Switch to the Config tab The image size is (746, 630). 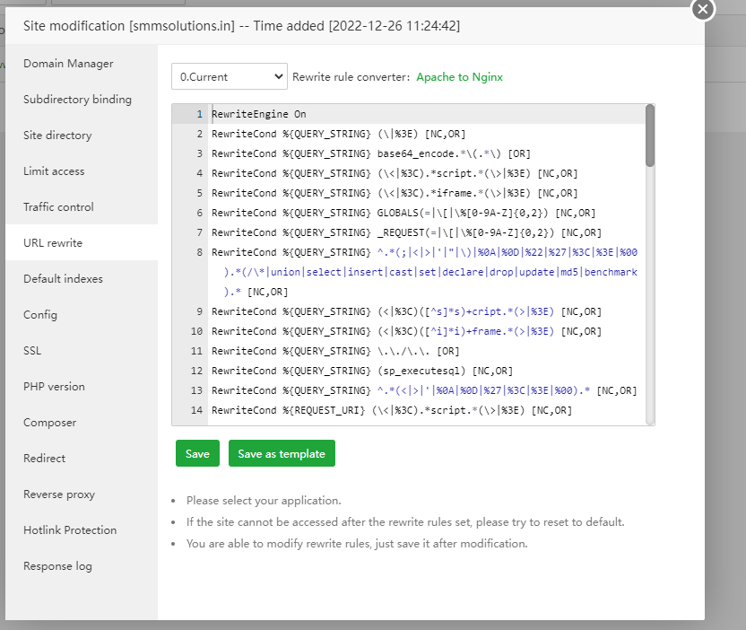click(40, 315)
